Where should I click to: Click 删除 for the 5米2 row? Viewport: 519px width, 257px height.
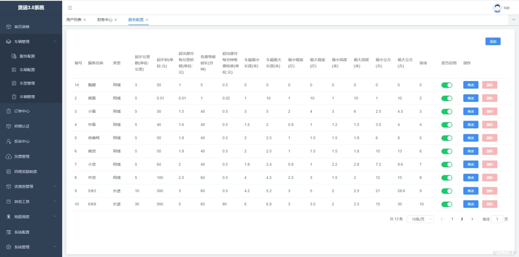point(490,191)
